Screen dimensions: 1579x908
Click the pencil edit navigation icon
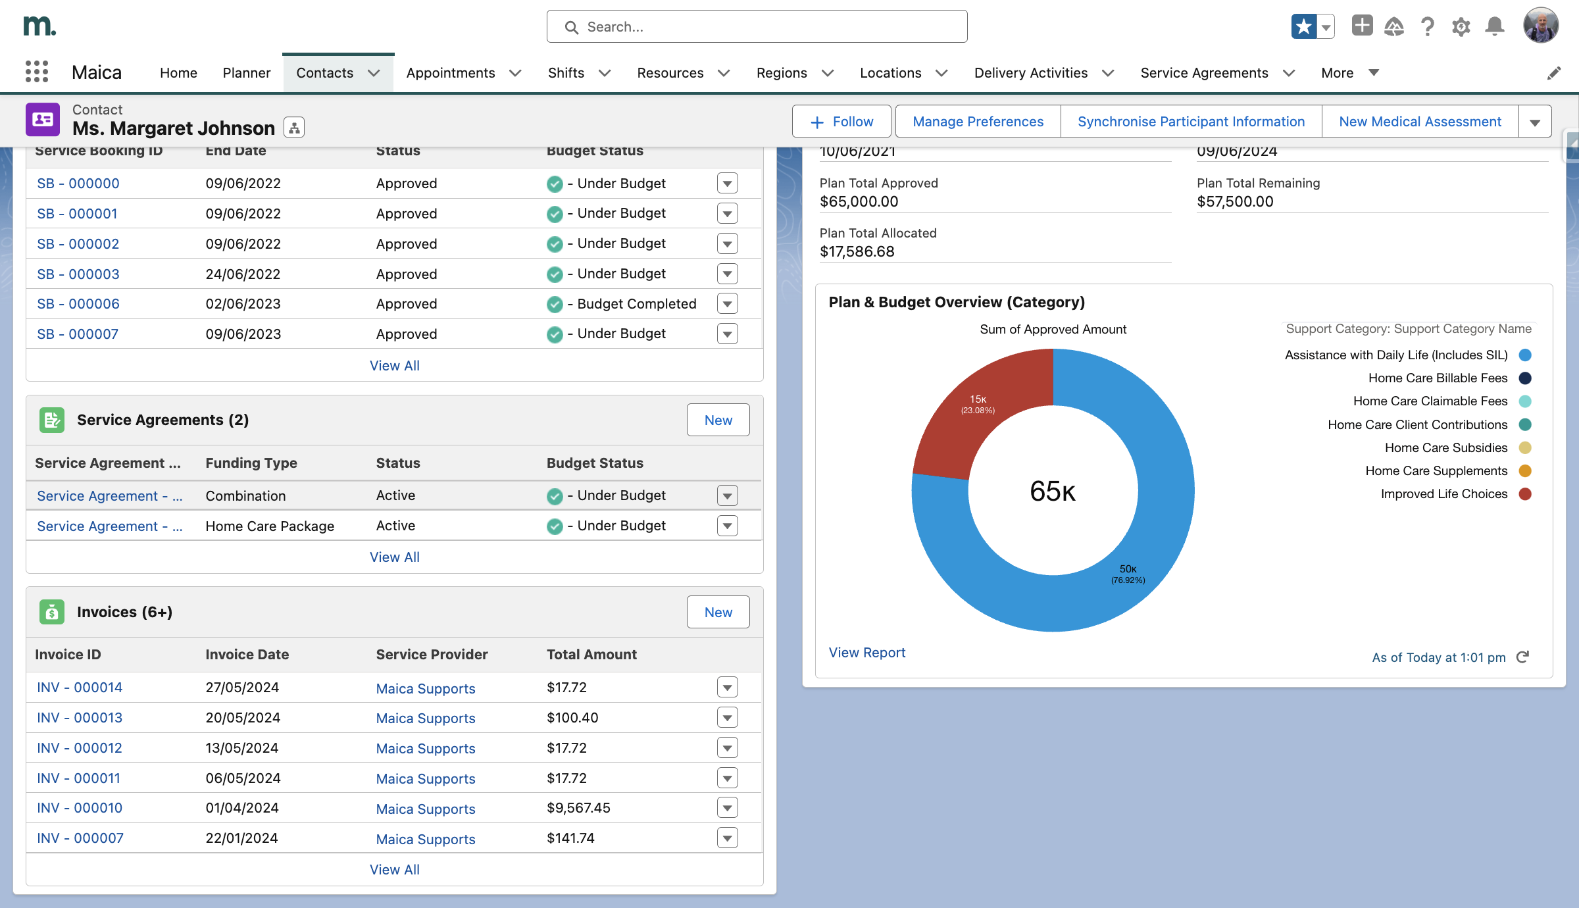pos(1554,73)
